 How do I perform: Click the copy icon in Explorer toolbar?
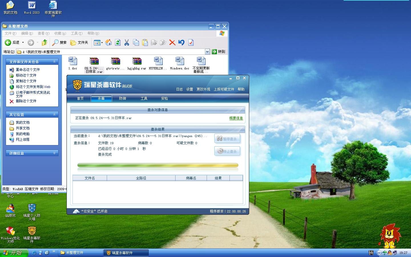coord(136,43)
